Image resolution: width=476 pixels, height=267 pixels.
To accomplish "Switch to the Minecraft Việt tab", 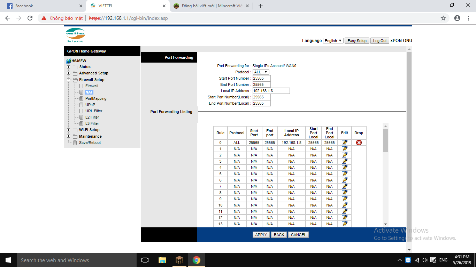I will pyautogui.click(x=211, y=6).
